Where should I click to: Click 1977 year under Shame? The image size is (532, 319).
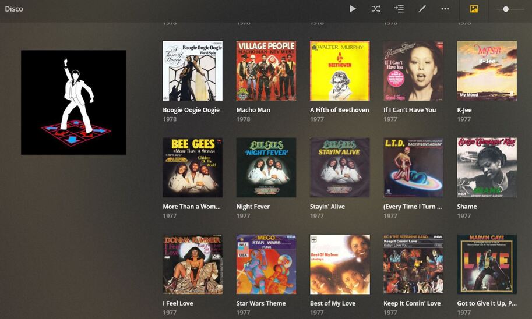pos(464,215)
